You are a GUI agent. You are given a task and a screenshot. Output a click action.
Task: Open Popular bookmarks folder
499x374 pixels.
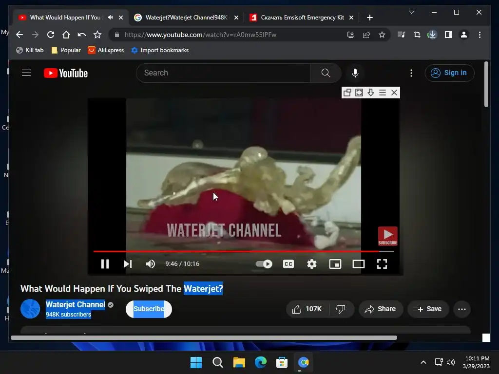[66, 50]
